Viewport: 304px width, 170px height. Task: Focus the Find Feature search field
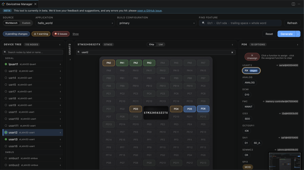[240, 23]
